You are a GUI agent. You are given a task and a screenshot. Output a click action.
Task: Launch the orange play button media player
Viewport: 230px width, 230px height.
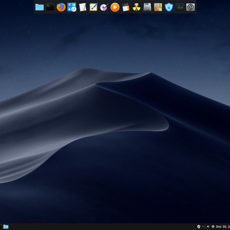click(115, 7)
